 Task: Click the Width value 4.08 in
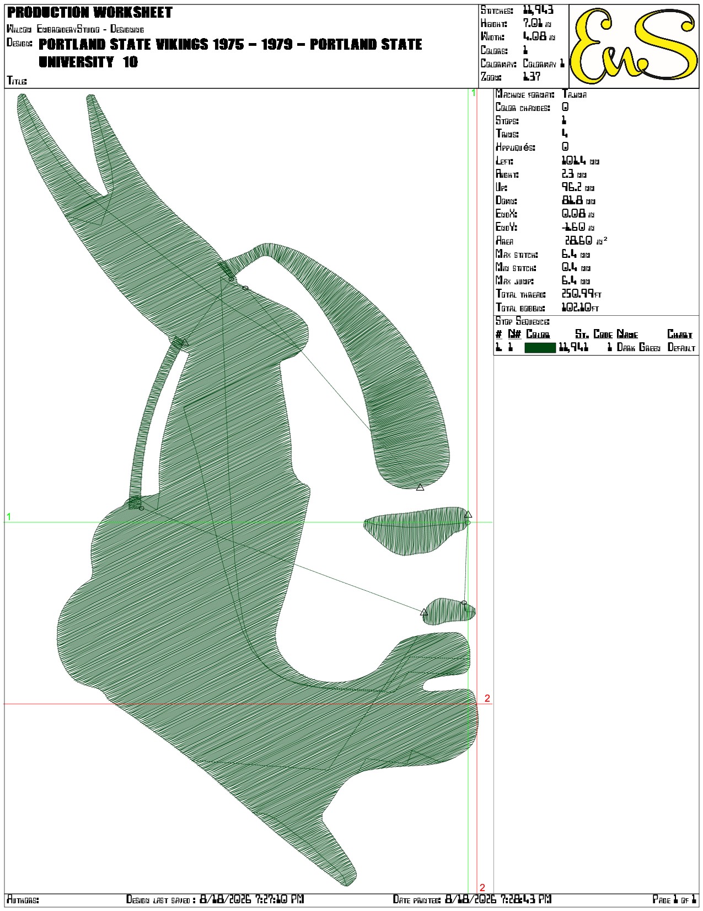tap(539, 36)
